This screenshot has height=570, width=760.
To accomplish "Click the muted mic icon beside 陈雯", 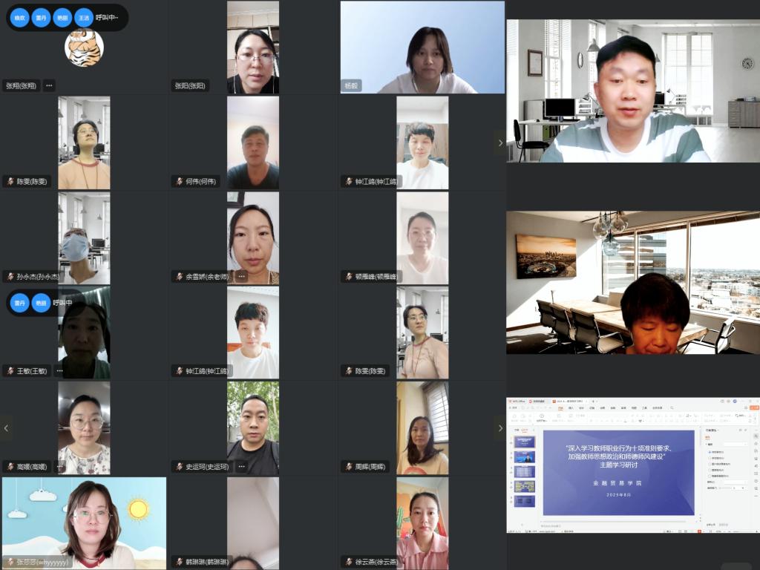I will [10, 181].
